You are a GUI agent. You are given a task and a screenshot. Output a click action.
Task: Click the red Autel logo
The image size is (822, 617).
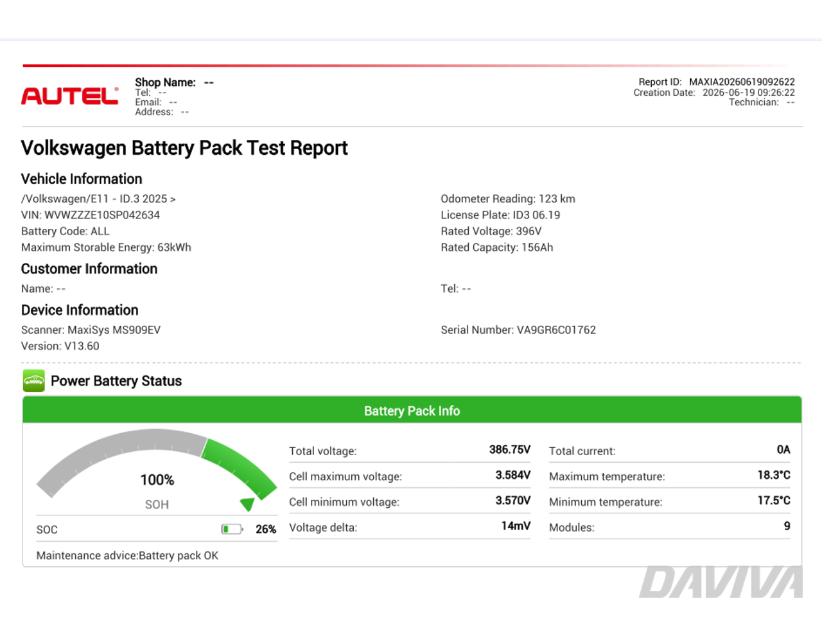[70, 96]
